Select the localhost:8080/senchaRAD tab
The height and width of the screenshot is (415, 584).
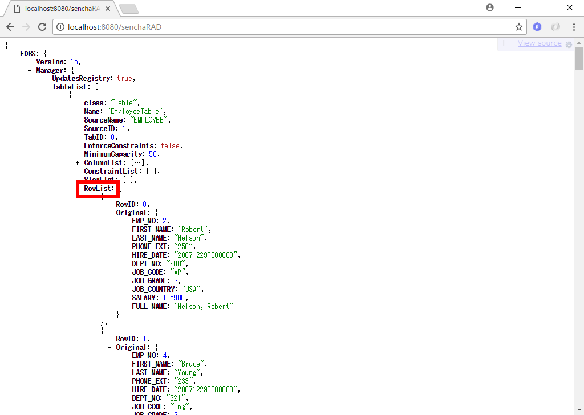(62, 9)
